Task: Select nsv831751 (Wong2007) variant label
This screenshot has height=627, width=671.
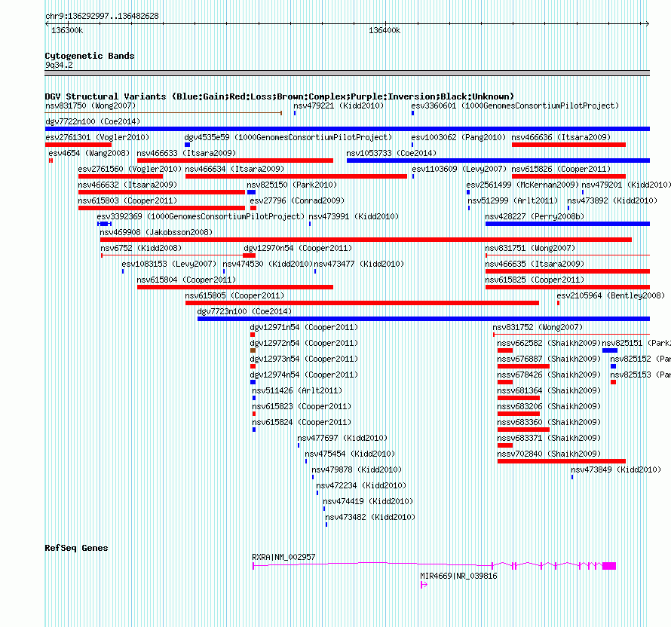Action: [x=530, y=248]
